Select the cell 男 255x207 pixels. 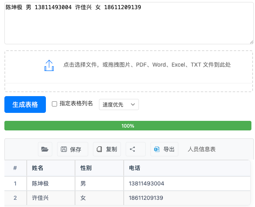click(99, 183)
